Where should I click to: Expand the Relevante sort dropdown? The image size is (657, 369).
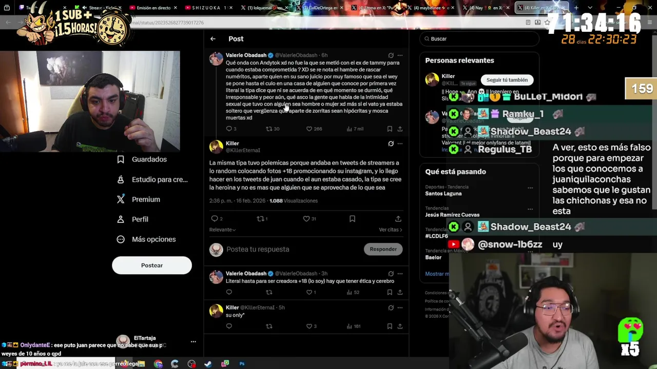click(x=222, y=230)
